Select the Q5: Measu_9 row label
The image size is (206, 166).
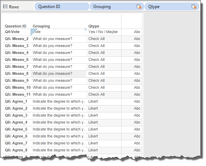(x=17, y=81)
